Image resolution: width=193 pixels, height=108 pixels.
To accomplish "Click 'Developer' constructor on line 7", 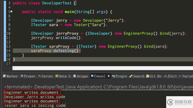I will click(x=93, y=20).
